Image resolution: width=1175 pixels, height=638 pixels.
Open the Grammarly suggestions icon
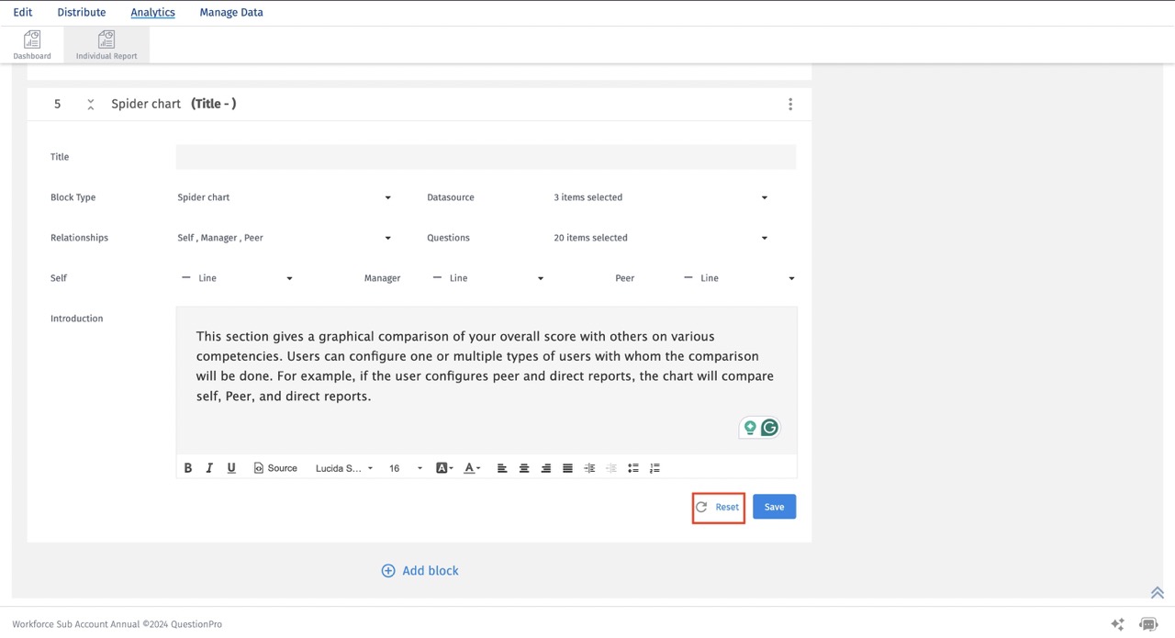[x=769, y=427]
